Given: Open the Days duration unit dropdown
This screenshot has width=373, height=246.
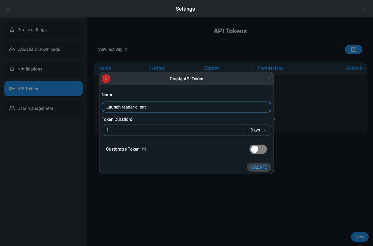Looking at the screenshot, I should 259,130.
